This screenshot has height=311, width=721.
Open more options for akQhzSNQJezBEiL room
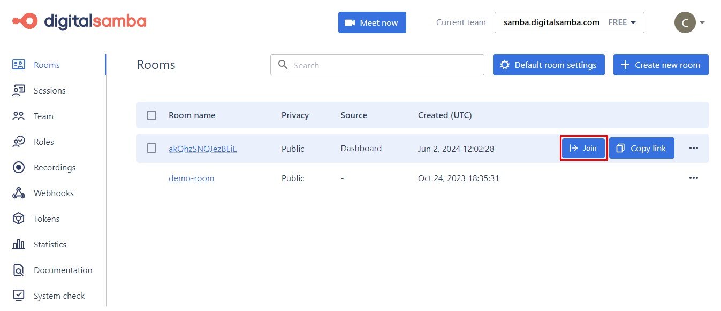(694, 148)
